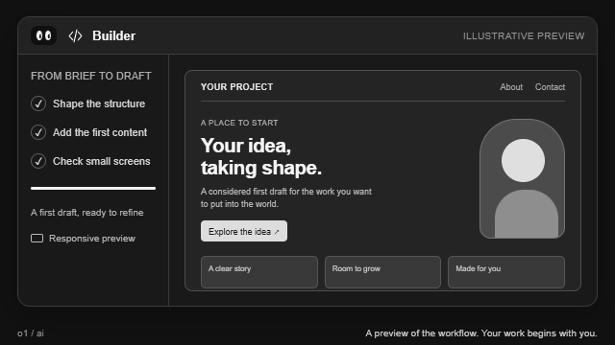Click the considered first draft paragraph
The width and height of the screenshot is (615, 345).
point(286,197)
